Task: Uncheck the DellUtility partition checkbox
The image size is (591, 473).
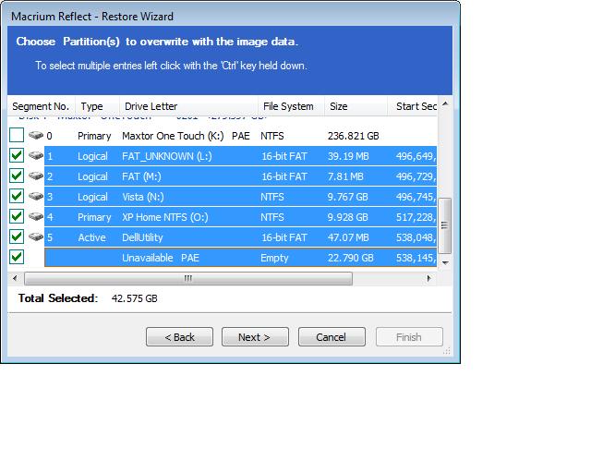Action: (17, 236)
